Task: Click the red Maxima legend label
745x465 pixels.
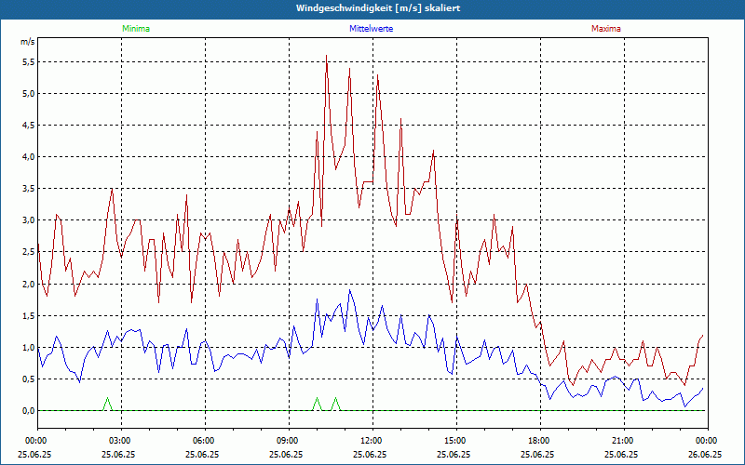Action: (606, 29)
